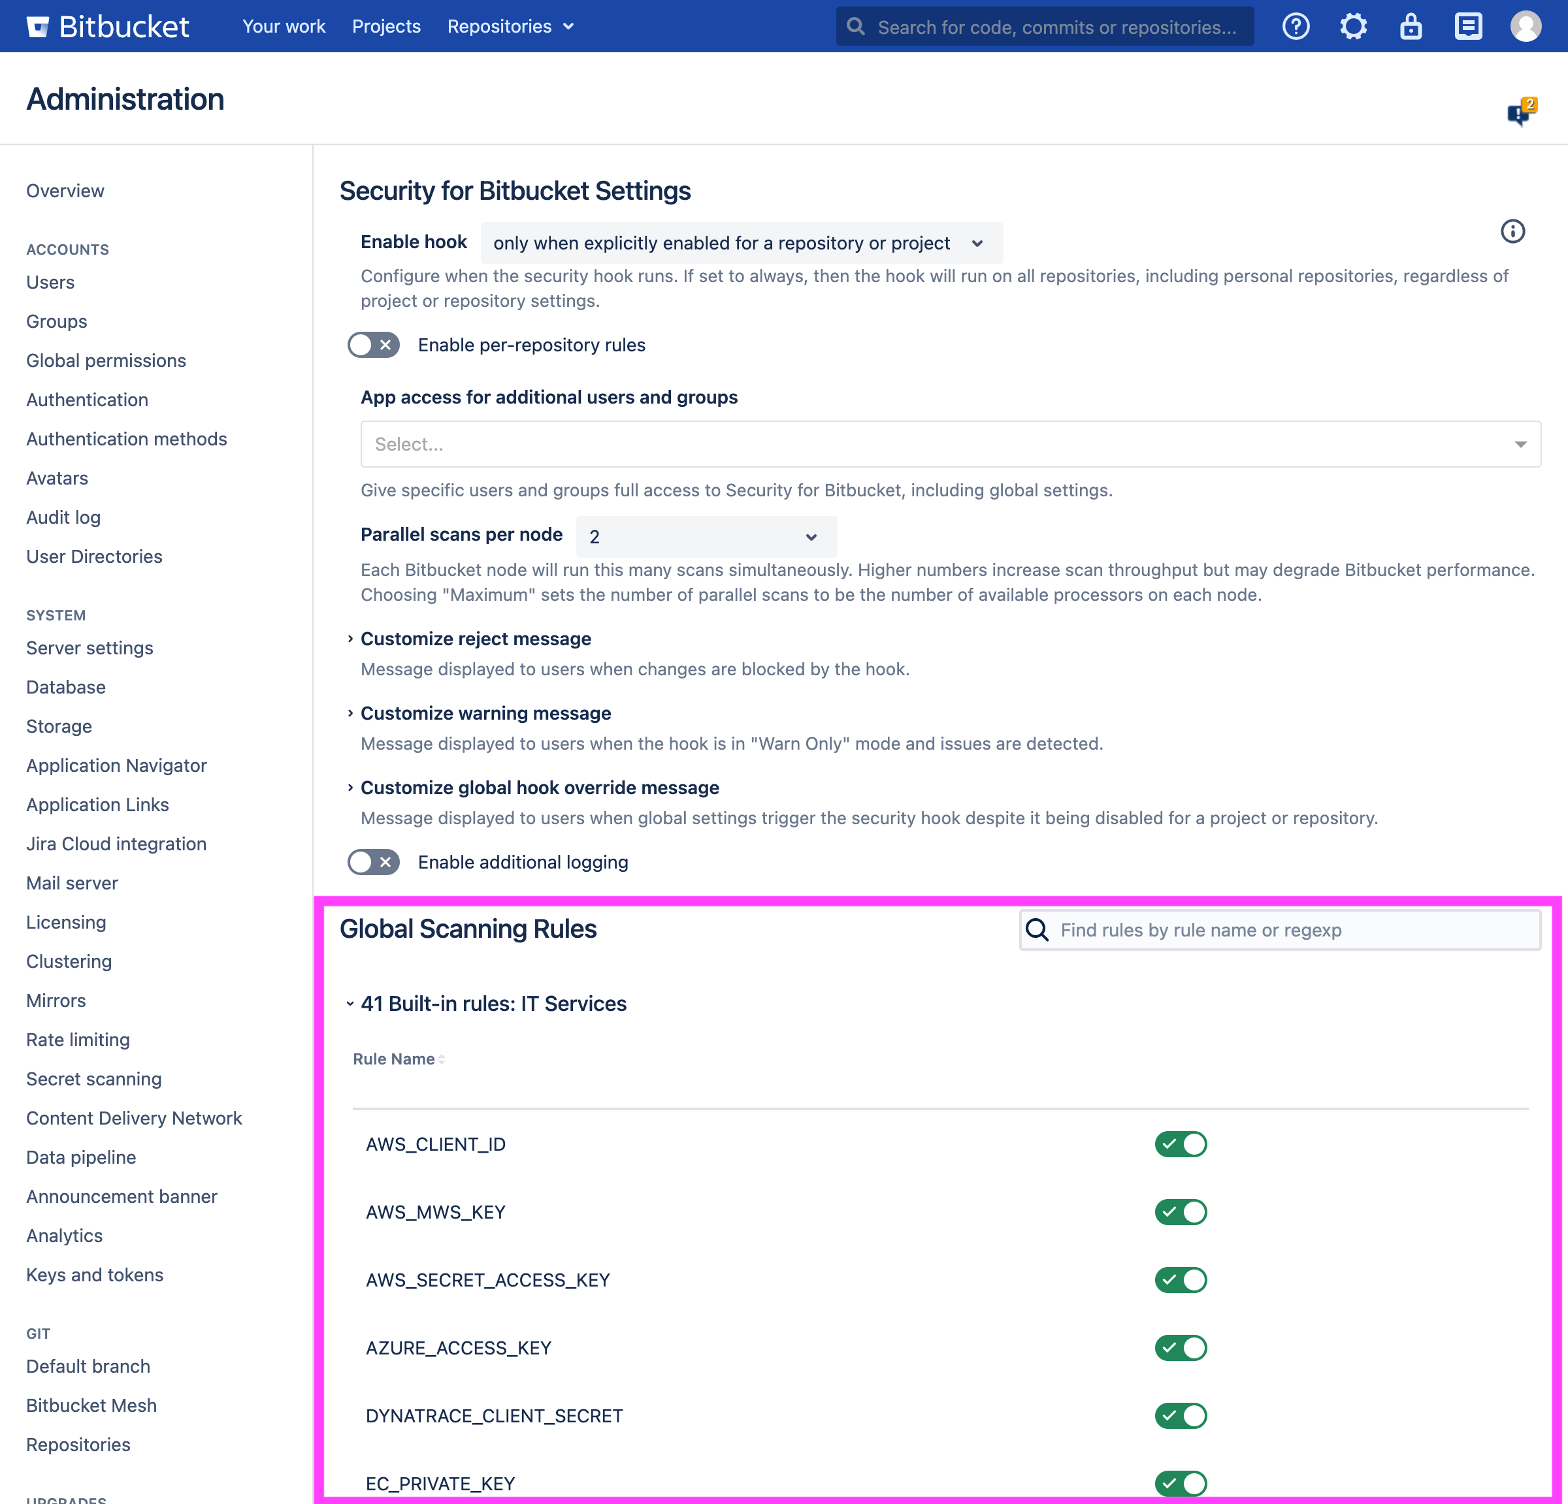The height and width of the screenshot is (1504, 1568).
Task: Open the Help question mark icon
Action: point(1295,26)
